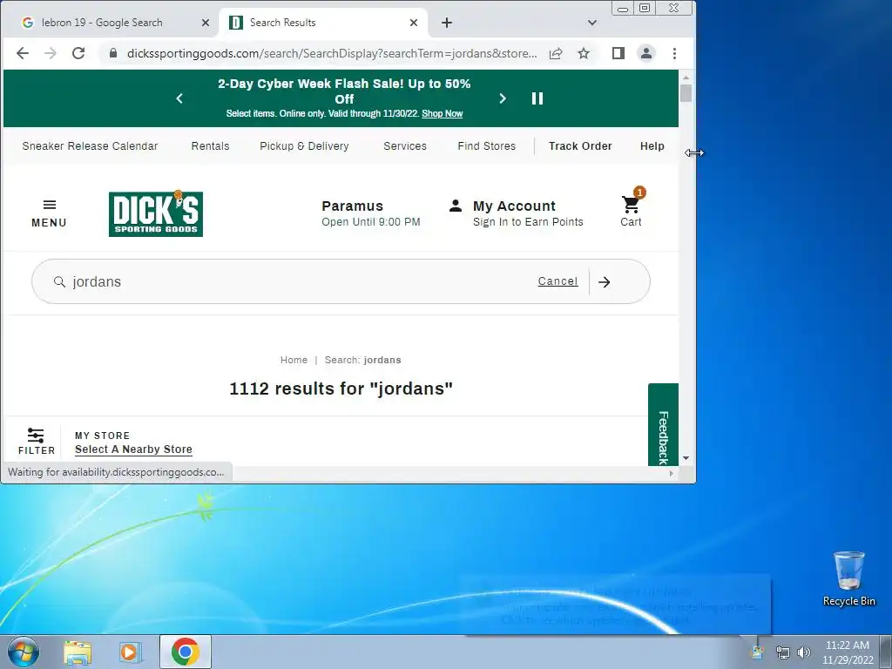Open the Chrome profile avatar icon
The width and height of the screenshot is (892, 669).
tap(646, 53)
